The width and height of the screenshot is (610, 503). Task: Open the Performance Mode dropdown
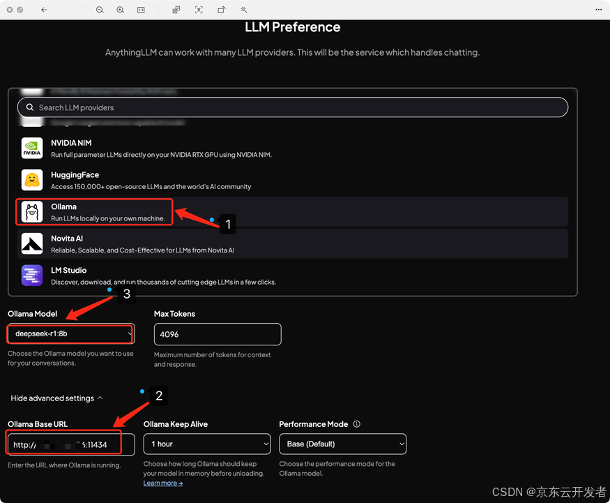(343, 444)
